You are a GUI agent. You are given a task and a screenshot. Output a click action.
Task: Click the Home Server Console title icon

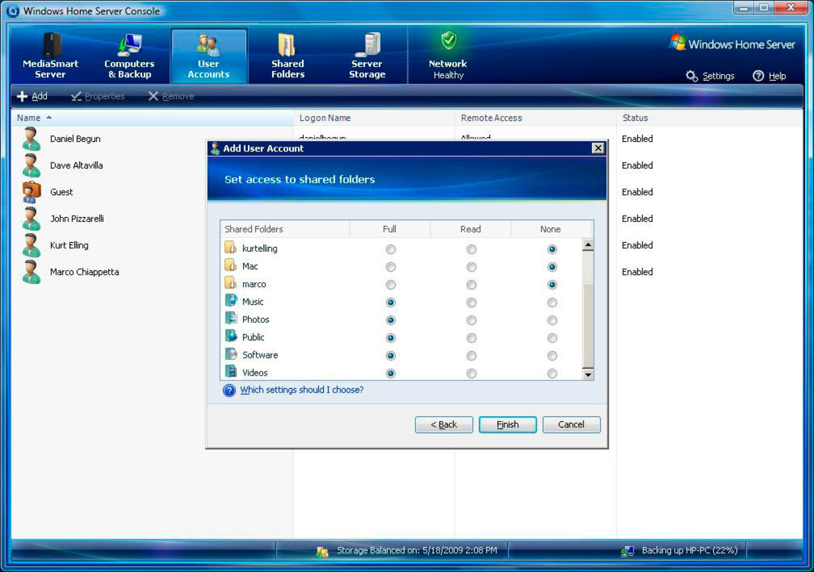pyautogui.click(x=13, y=11)
